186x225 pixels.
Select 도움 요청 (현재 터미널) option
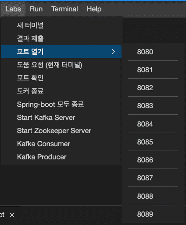(61, 65)
